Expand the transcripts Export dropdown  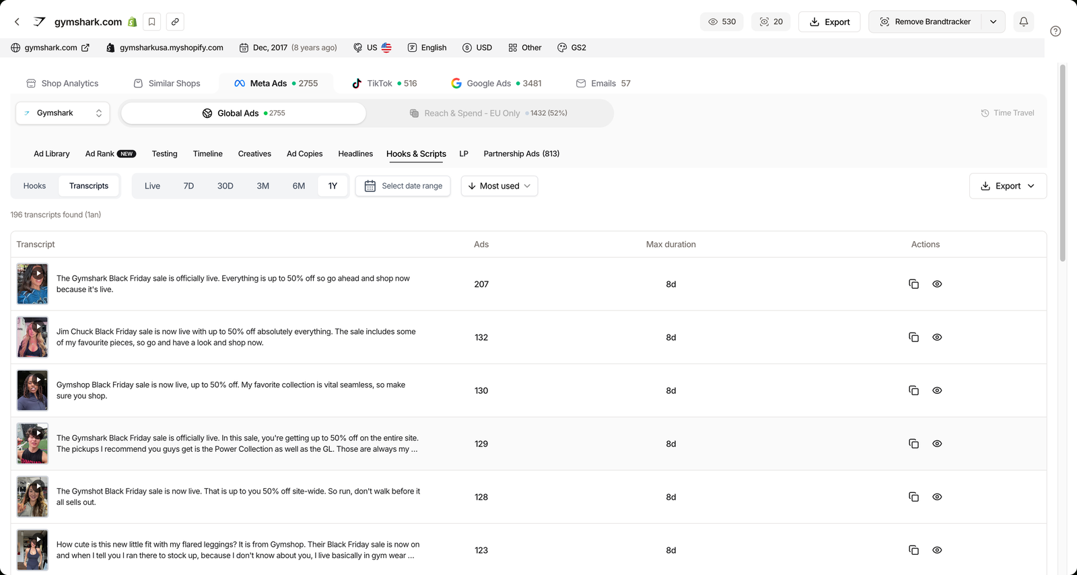(x=1008, y=186)
